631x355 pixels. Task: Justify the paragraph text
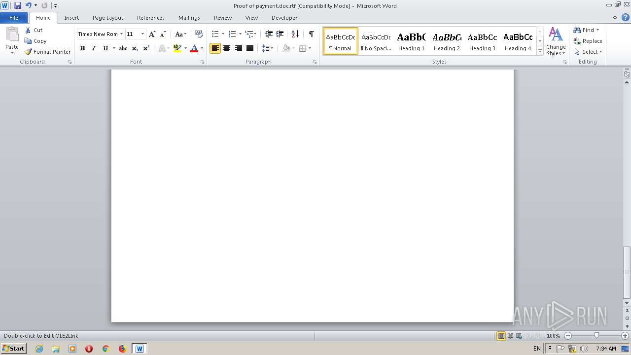(x=250, y=48)
